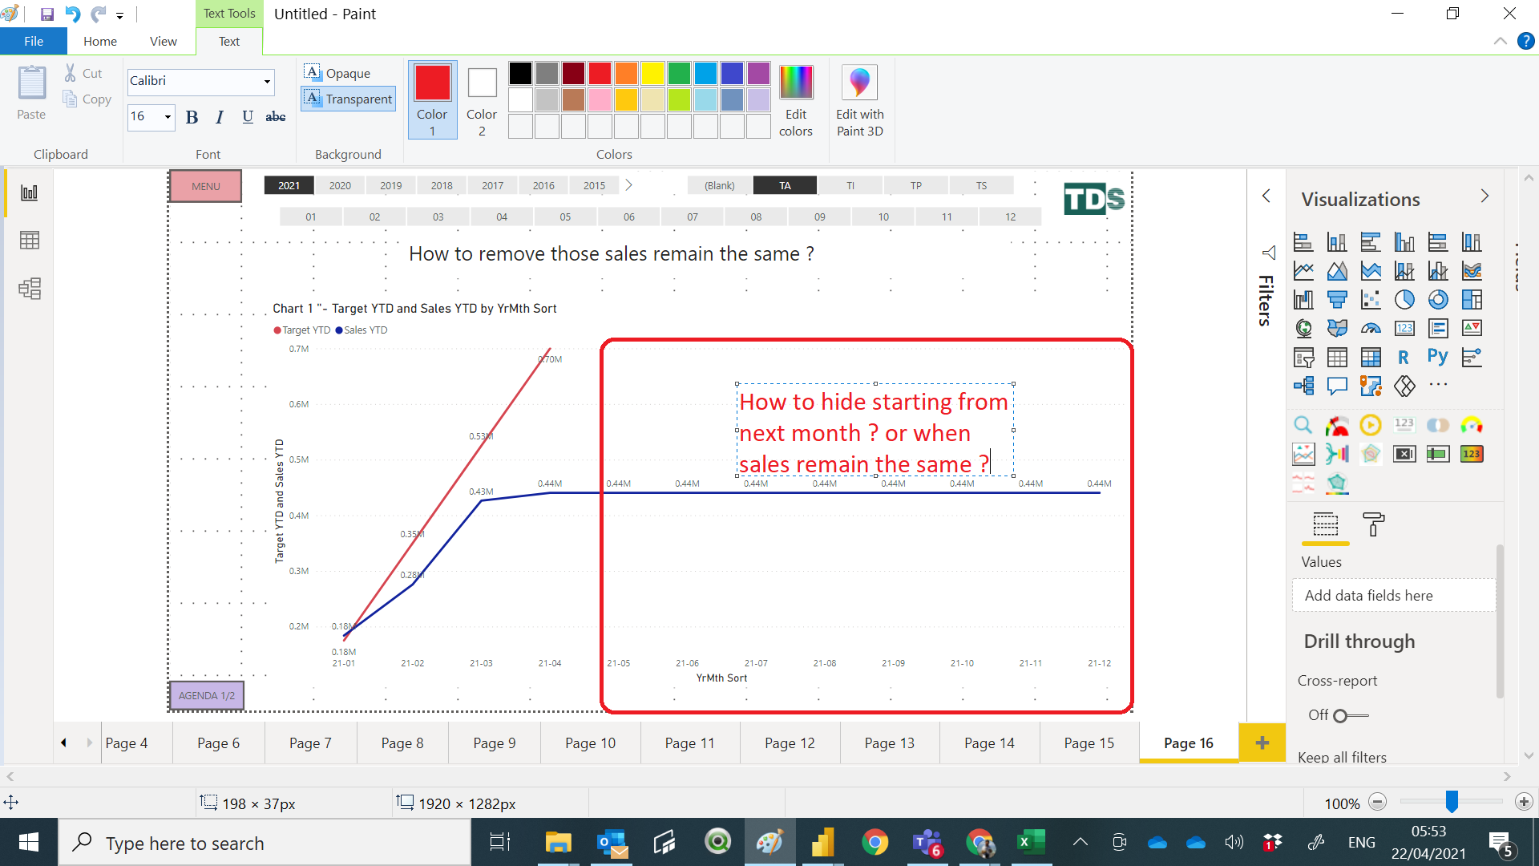Screen dimensions: 1539x866
Task: Select the funnel chart visual icon
Action: click(1337, 299)
